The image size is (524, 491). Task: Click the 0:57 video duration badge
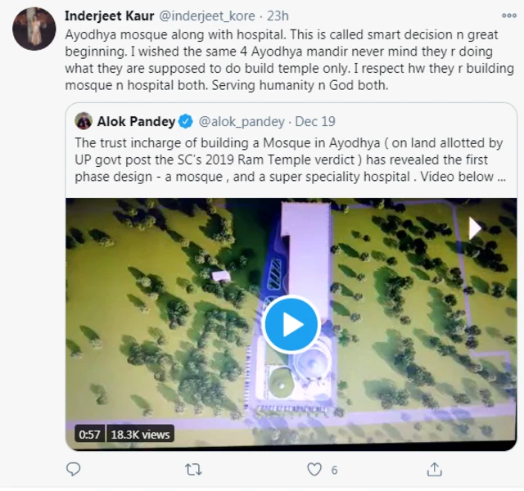pyautogui.click(x=88, y=435)
